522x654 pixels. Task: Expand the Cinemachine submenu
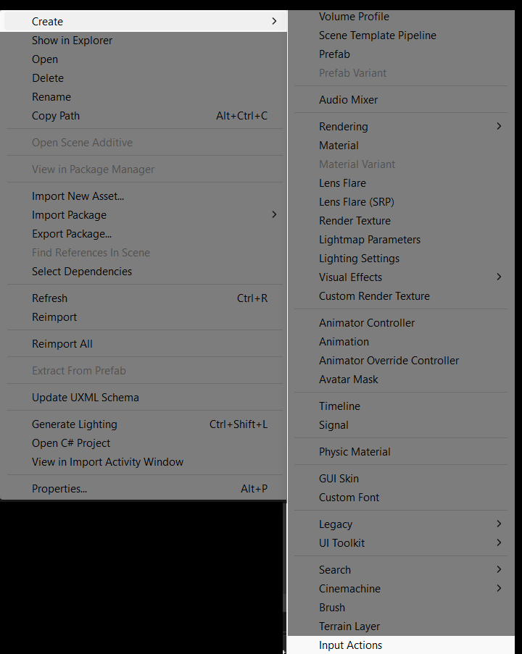[349, 589]
